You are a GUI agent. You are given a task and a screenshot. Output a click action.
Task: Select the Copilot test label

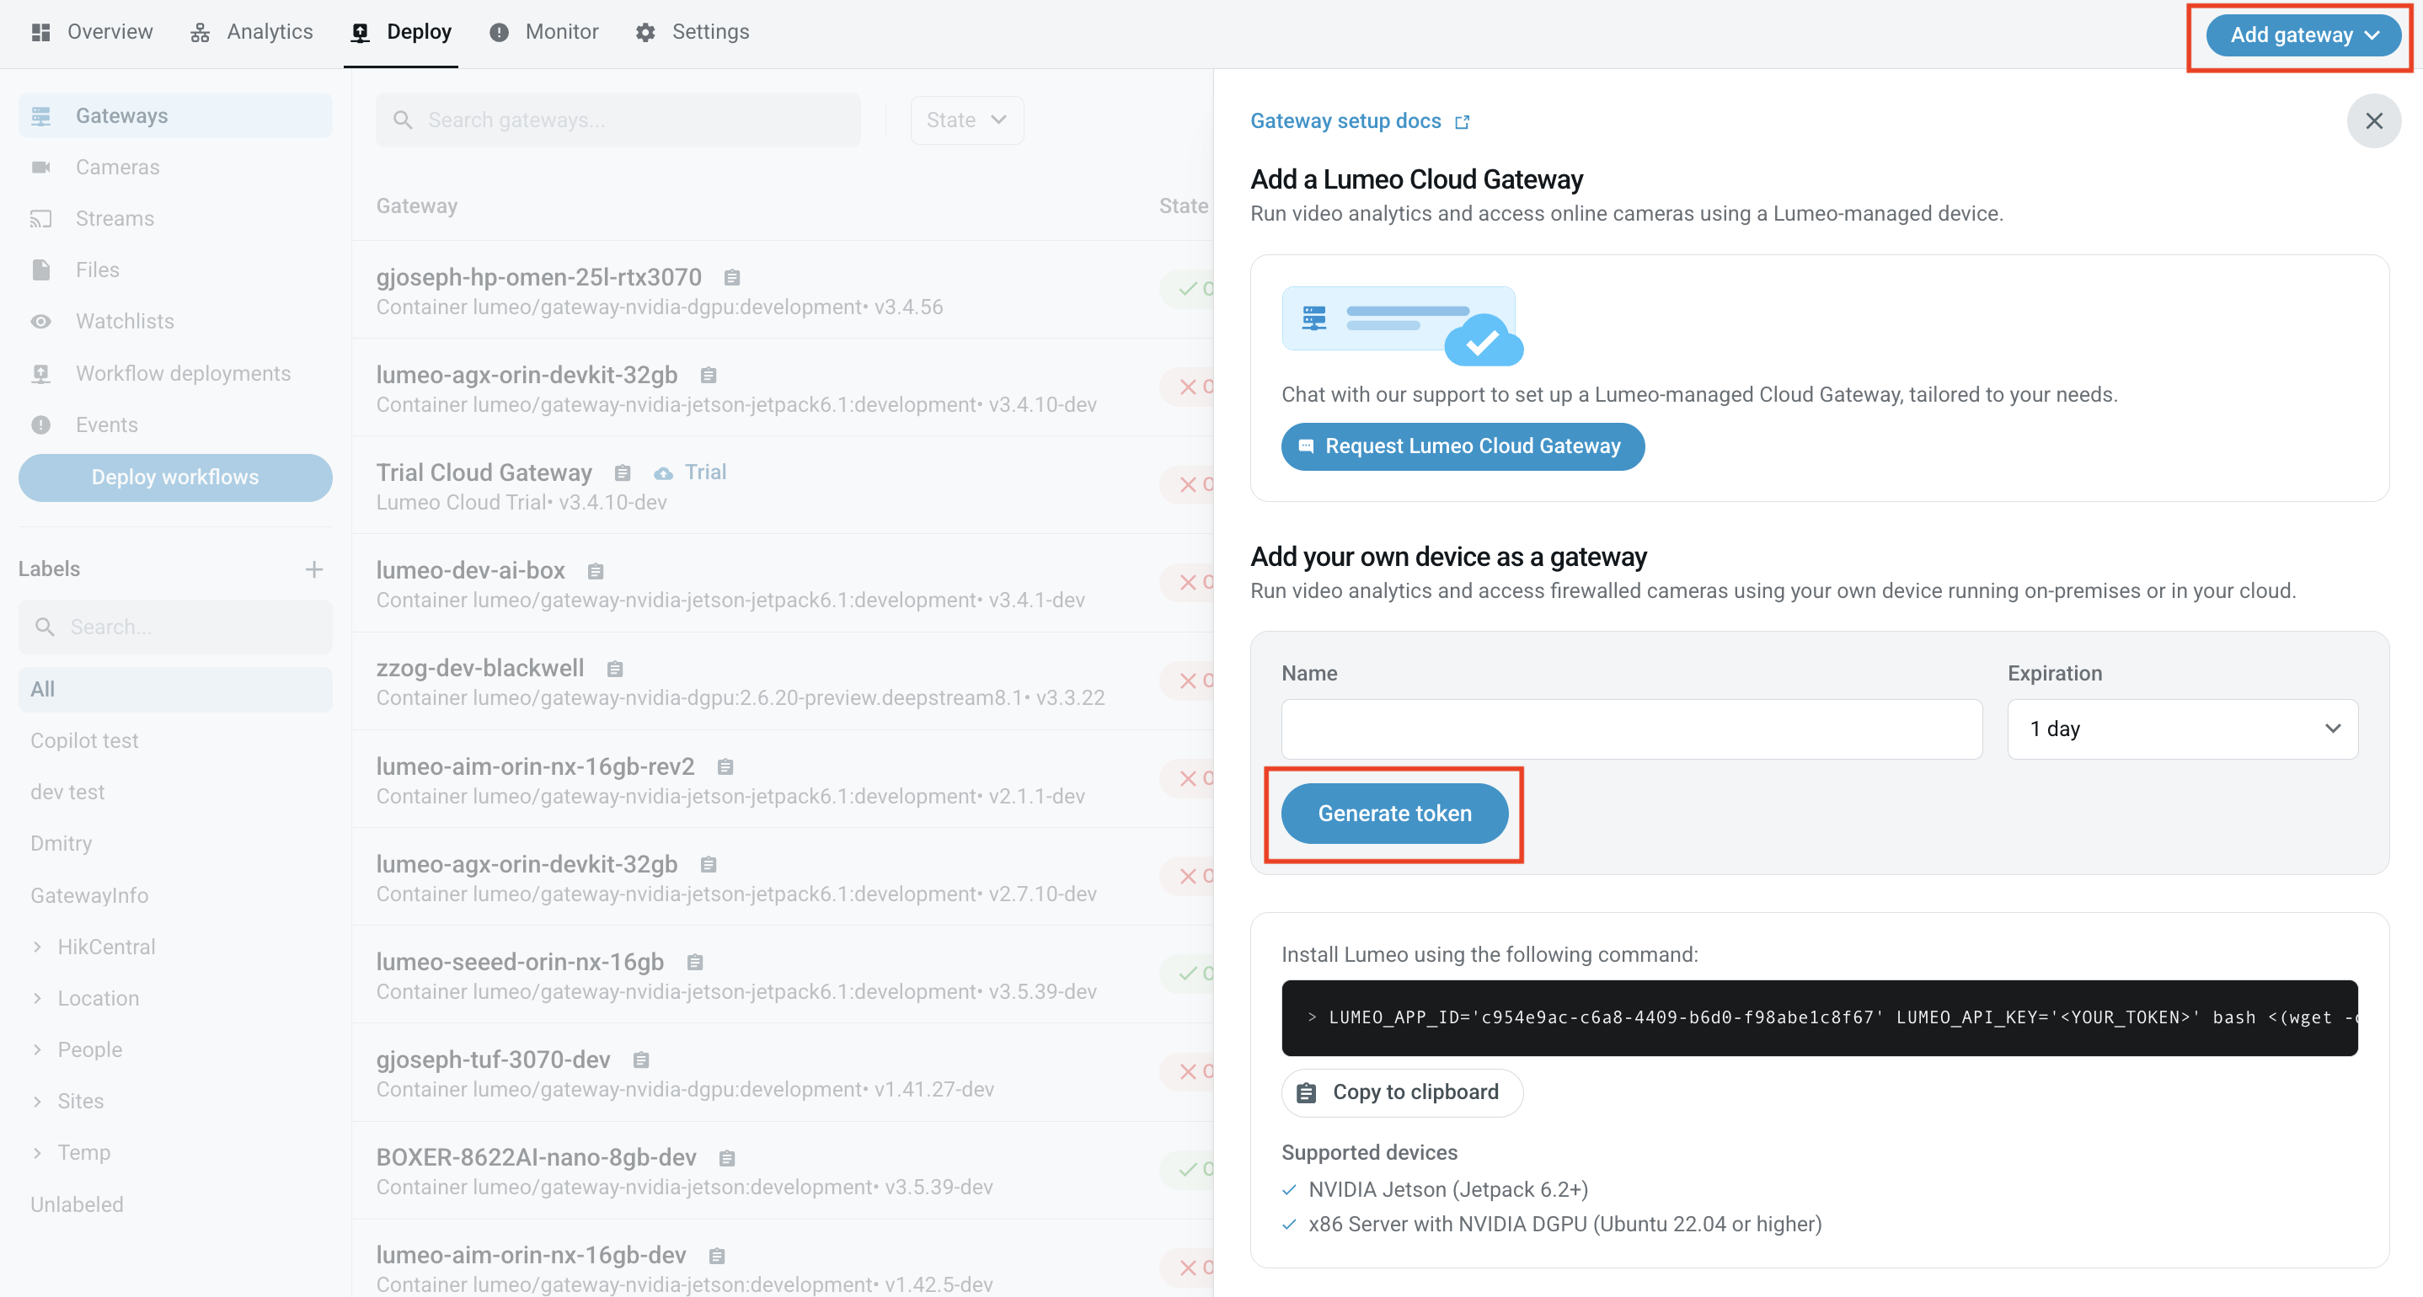(x=84, y=741)
